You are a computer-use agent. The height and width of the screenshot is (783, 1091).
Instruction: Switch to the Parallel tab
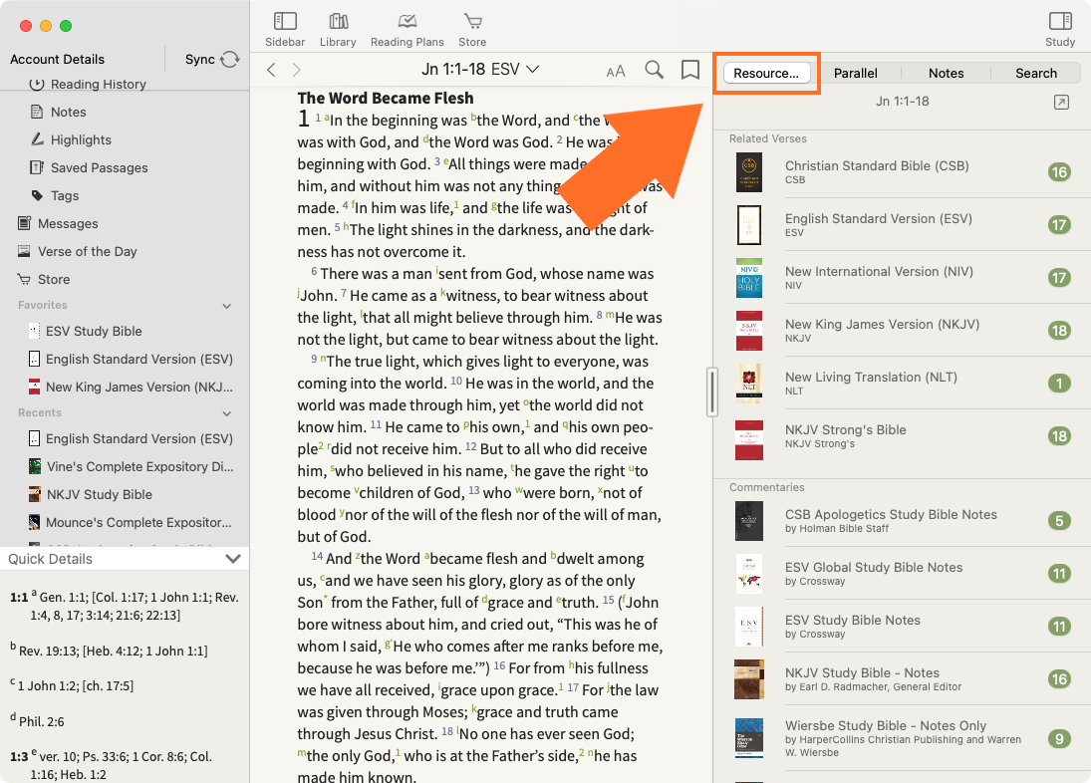click(x=855, y=73)
